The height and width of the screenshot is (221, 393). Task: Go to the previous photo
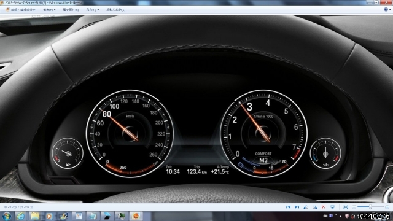click(288, 207)
